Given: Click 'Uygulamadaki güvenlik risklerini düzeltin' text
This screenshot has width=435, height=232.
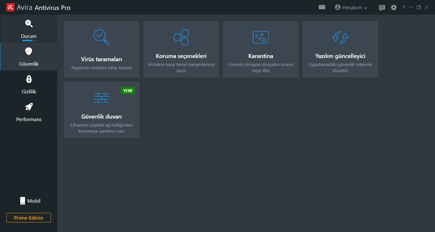Looking at the screenshot, I should click(x=340, y=67).
